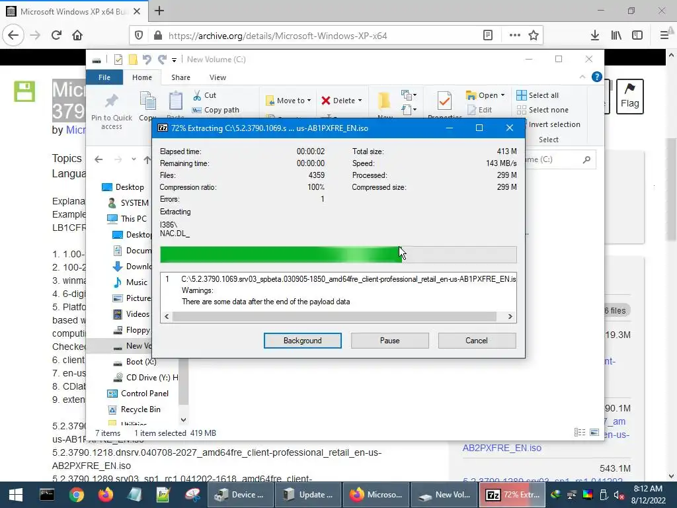Viewport: 677px width, 508px height.
Task: Click Select all in the ribbon
Action: coord(538,95)
